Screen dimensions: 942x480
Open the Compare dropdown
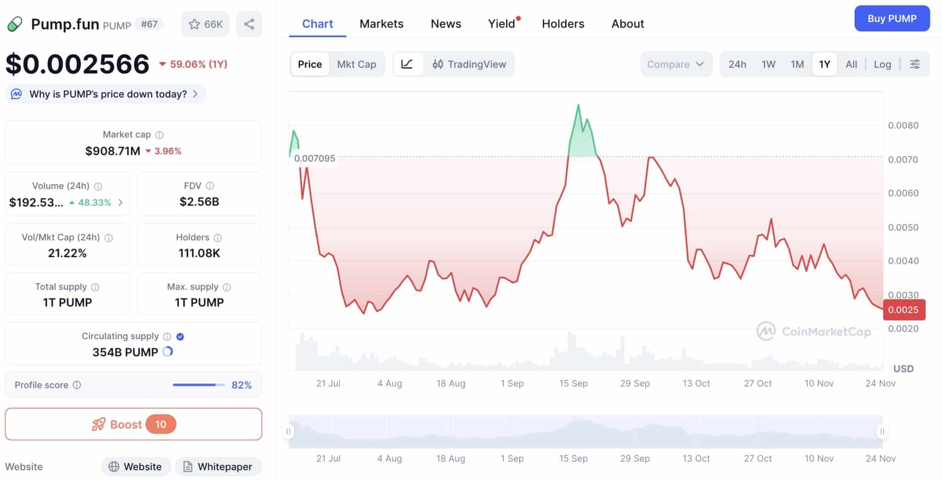click(675, 64)
